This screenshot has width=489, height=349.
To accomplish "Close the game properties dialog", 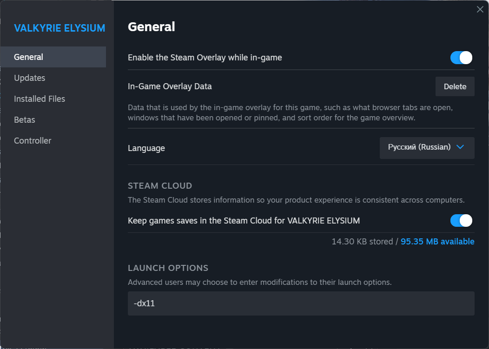I will pos(480,9).
